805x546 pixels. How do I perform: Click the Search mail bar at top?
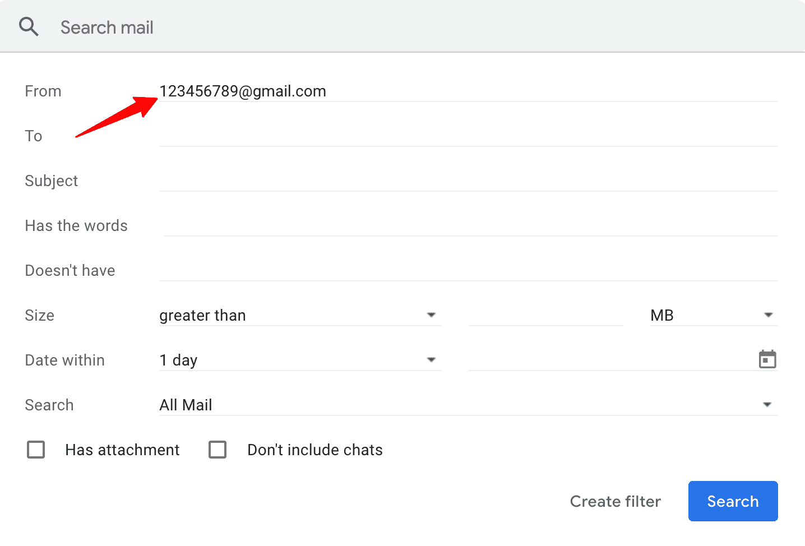tap(224, 26)
